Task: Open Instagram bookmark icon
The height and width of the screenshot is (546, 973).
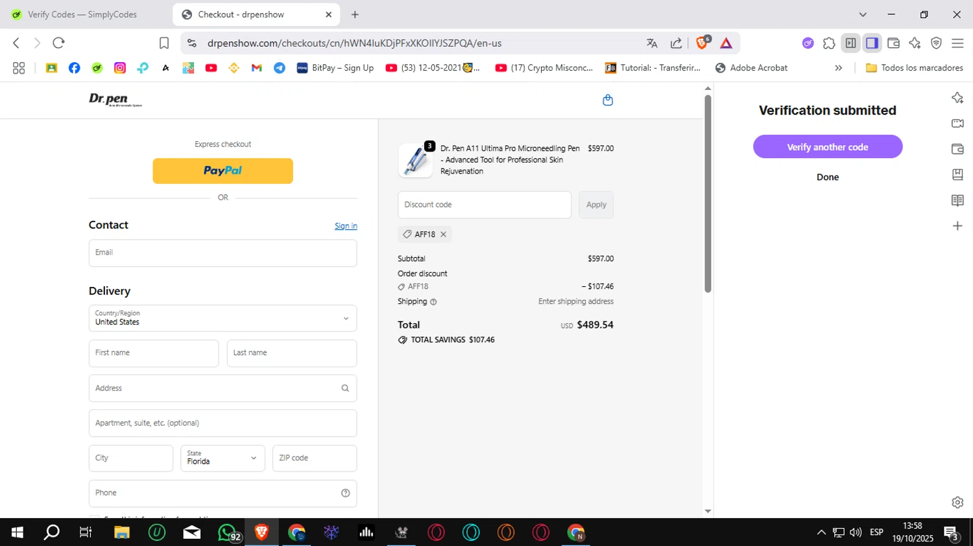Action: click(x=120, y=67)
